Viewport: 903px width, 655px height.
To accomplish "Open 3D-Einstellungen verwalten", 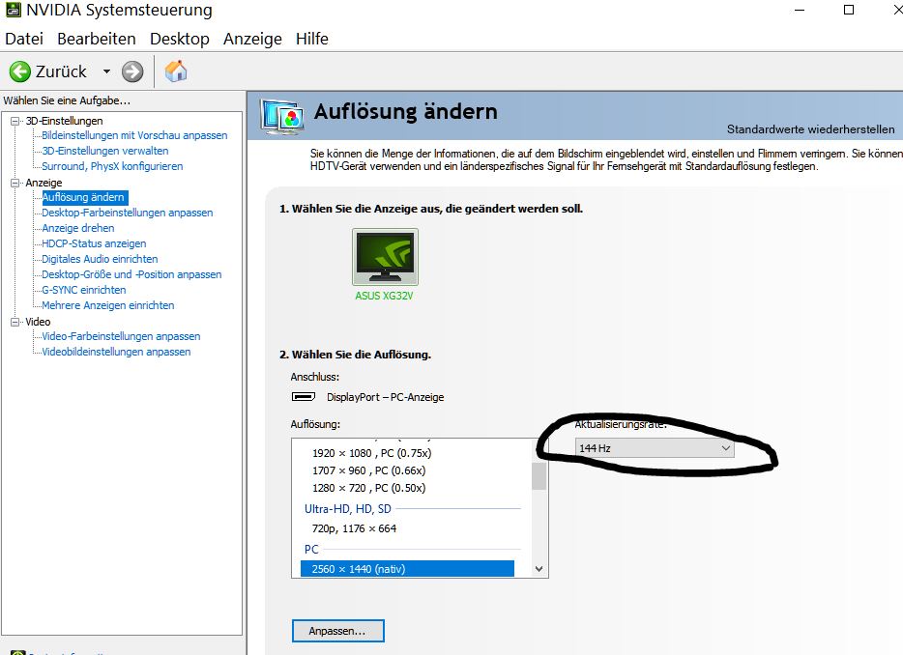I will pyautogui.click(x=104, y=151).
